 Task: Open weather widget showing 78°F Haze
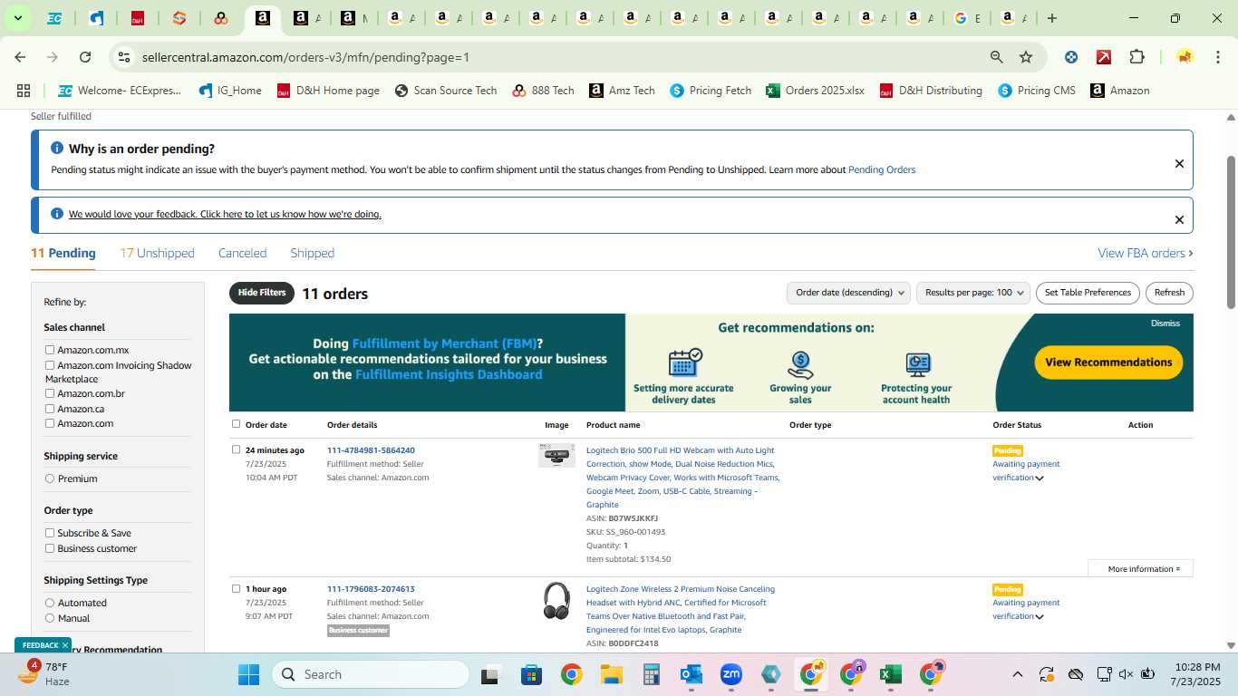[x=45, y=673]
